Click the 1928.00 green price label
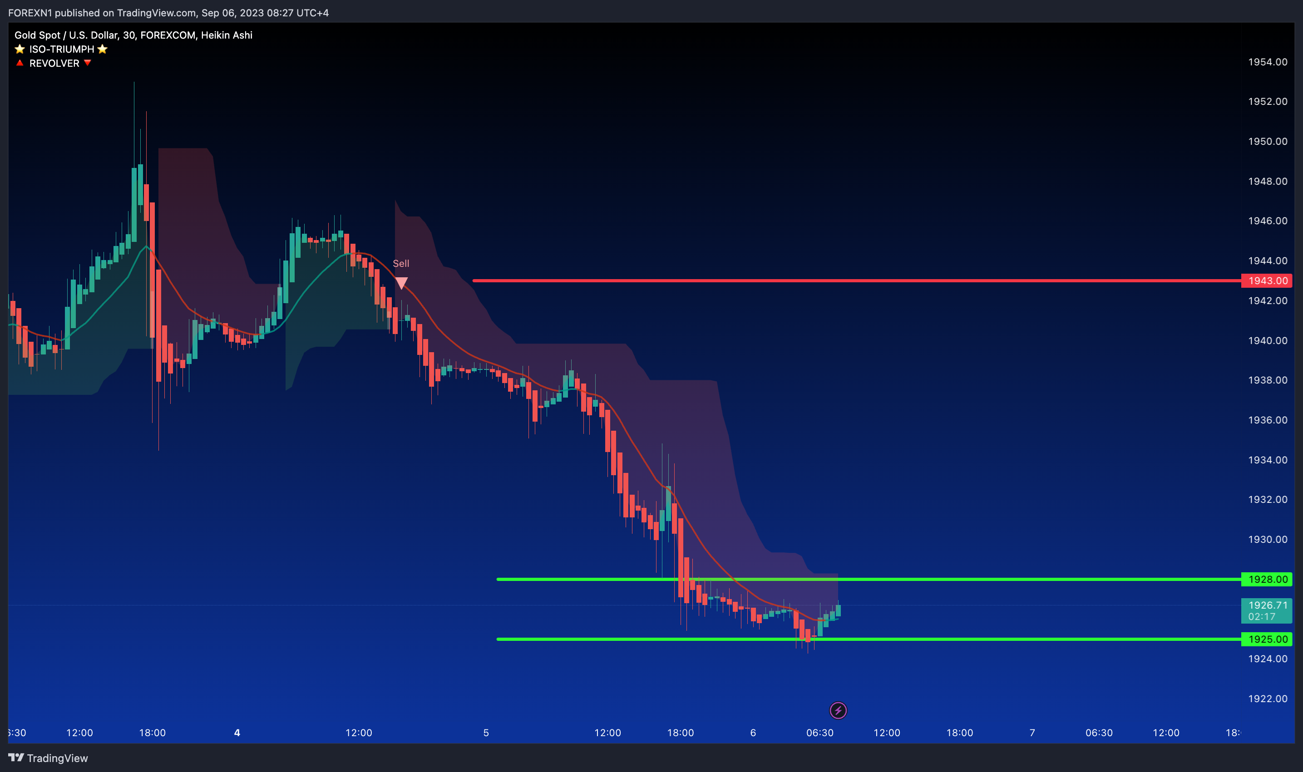Image resolution: width=1303 pixels, height=772 pixels. click(x=1267, y=579)
